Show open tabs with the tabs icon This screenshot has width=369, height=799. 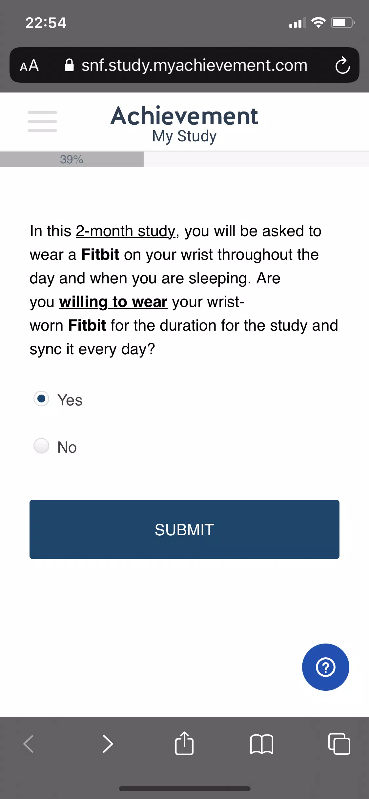point(339,744)
